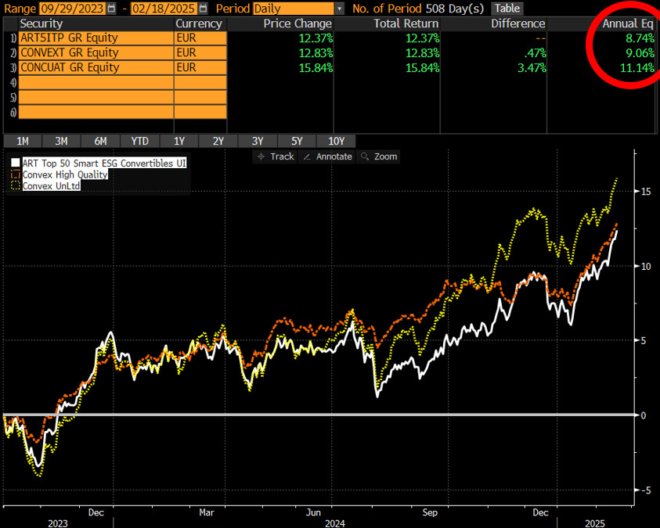Click the empty security field in row 6
The height and width of the screenshot is (528, 660).
point(96,112)
